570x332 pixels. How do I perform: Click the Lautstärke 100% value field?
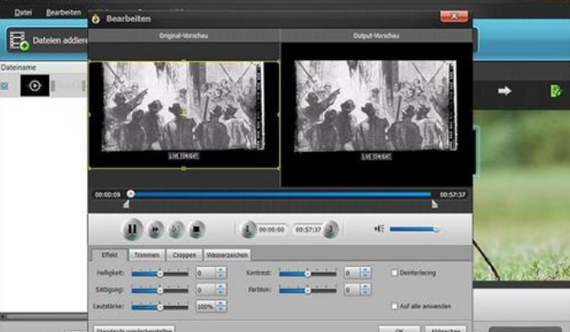206,307
